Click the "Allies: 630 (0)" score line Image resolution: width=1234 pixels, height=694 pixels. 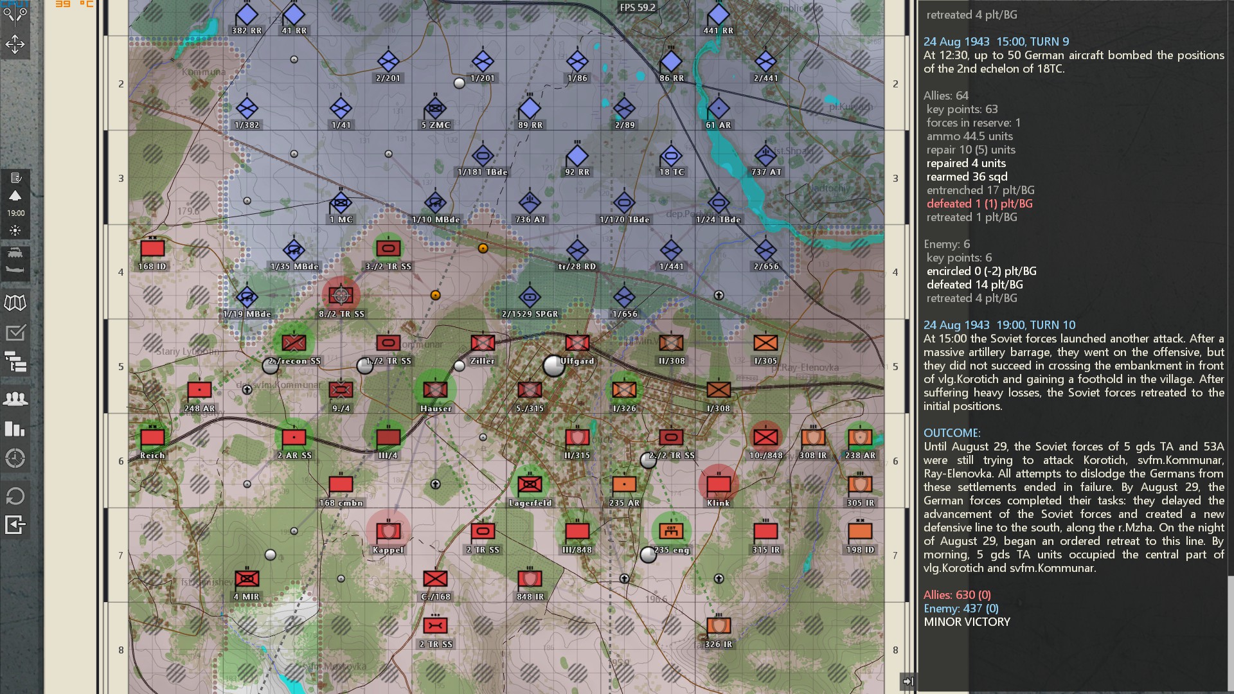(957, 595)
